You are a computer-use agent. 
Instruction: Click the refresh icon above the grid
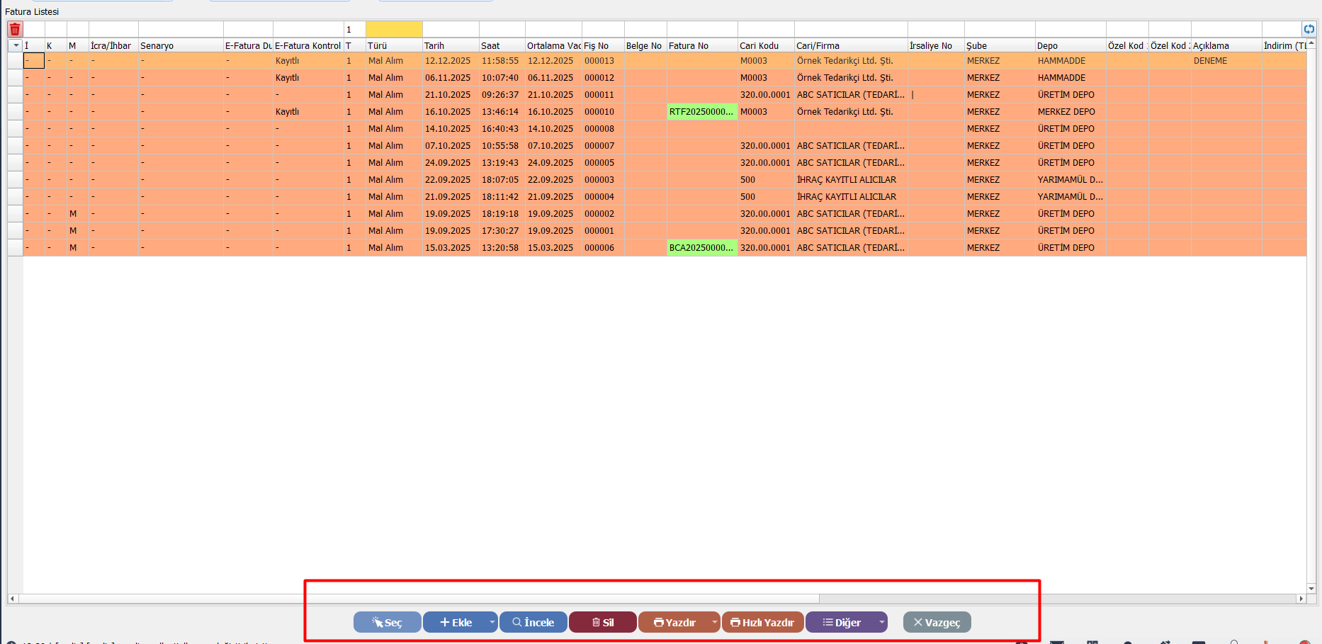point(1309,29)
